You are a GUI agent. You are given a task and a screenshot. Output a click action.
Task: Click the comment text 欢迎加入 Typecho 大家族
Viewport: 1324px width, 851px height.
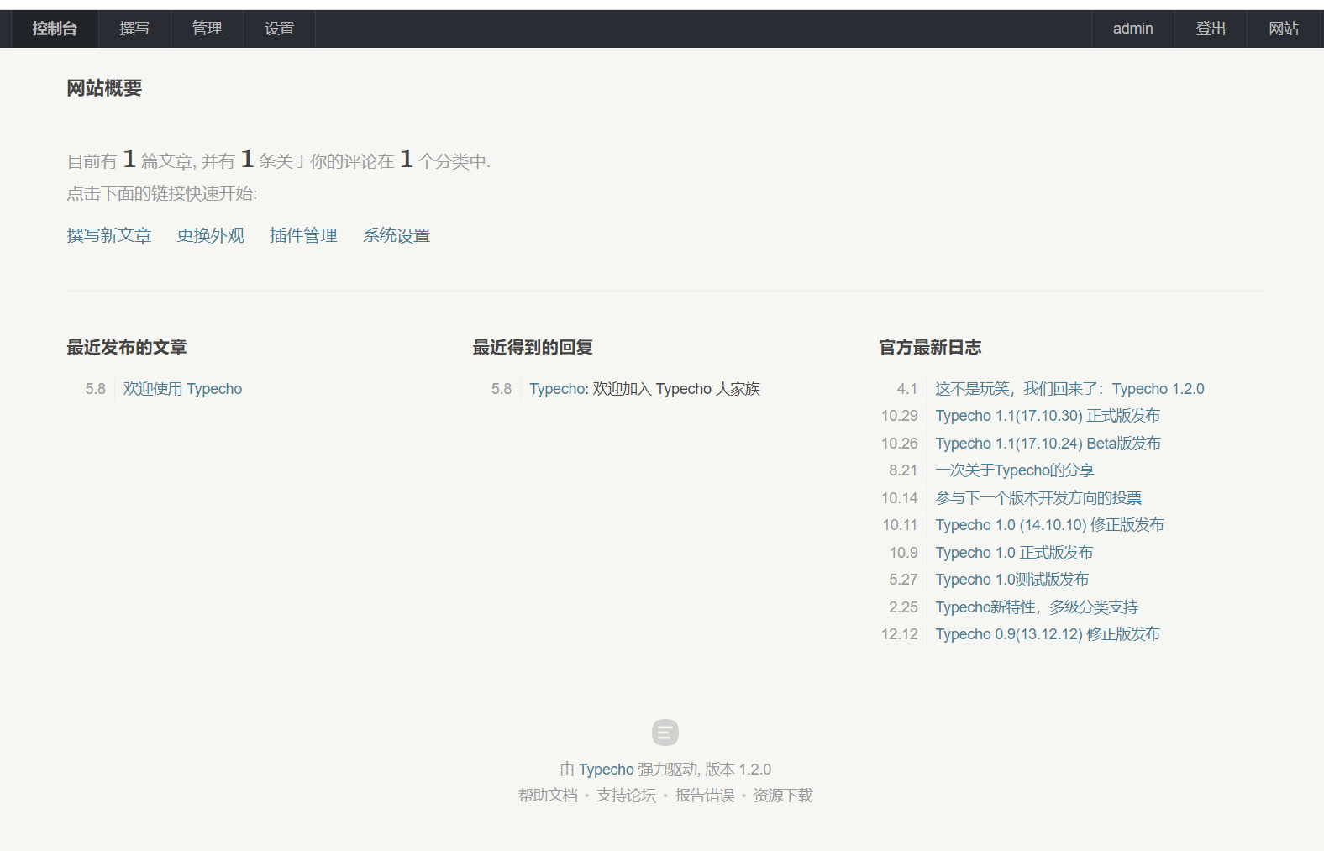tap(676, 389)
